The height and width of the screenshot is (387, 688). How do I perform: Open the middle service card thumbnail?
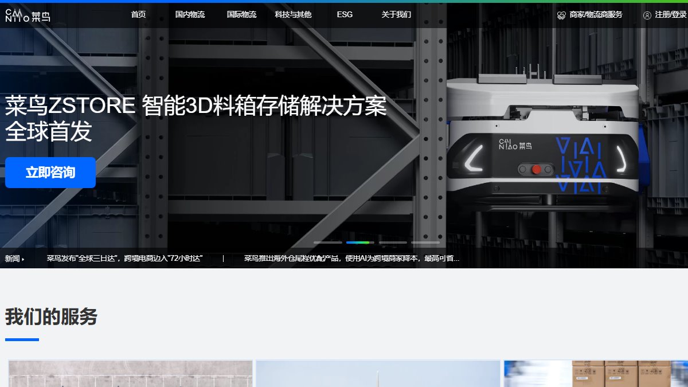click(378, 373)
